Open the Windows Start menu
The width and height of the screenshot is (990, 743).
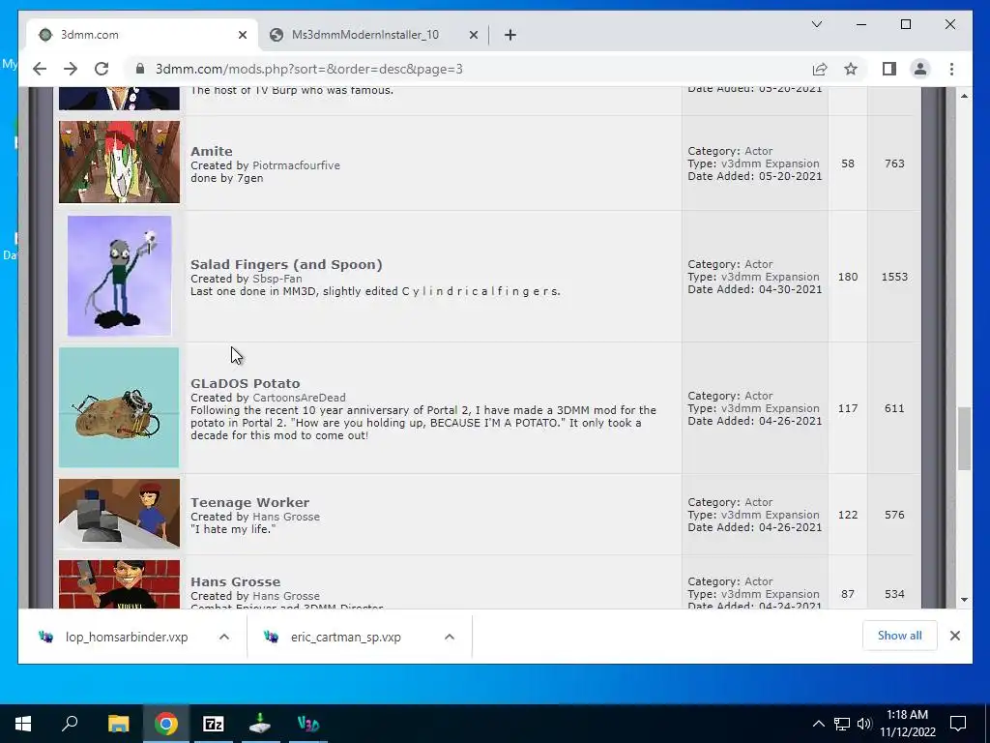(x=23, y=724)
